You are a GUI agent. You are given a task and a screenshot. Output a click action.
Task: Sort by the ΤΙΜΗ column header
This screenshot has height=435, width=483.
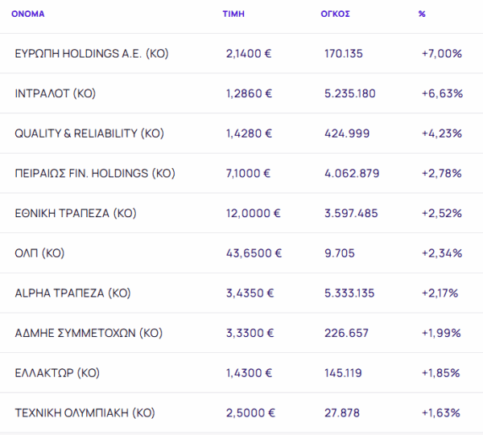point(233,14)
